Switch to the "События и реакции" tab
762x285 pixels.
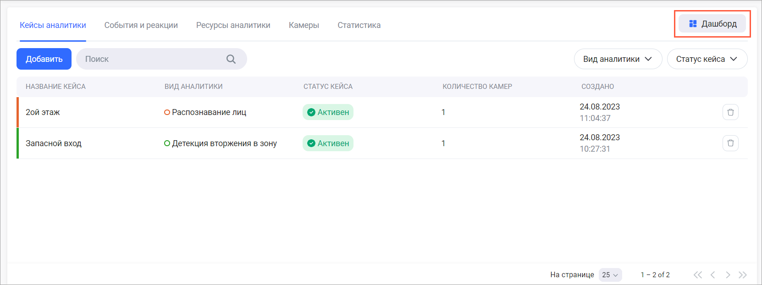[141, 25]
